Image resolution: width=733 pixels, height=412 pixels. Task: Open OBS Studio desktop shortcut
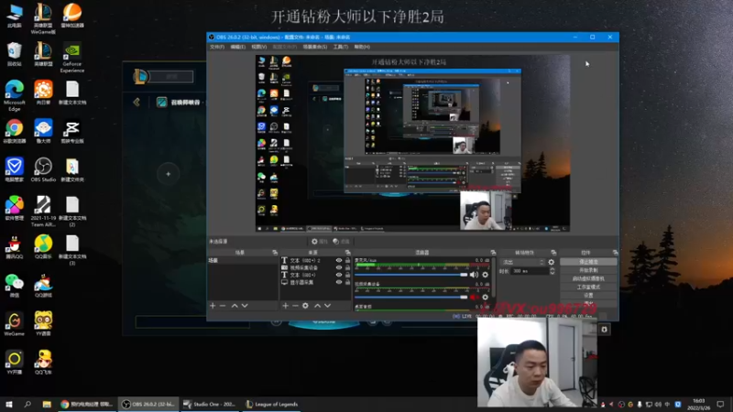(x=43, y=169)
